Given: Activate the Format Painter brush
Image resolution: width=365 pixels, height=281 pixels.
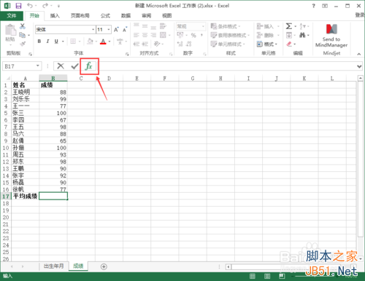Looking at the screenshot, I should coord(23,44).
